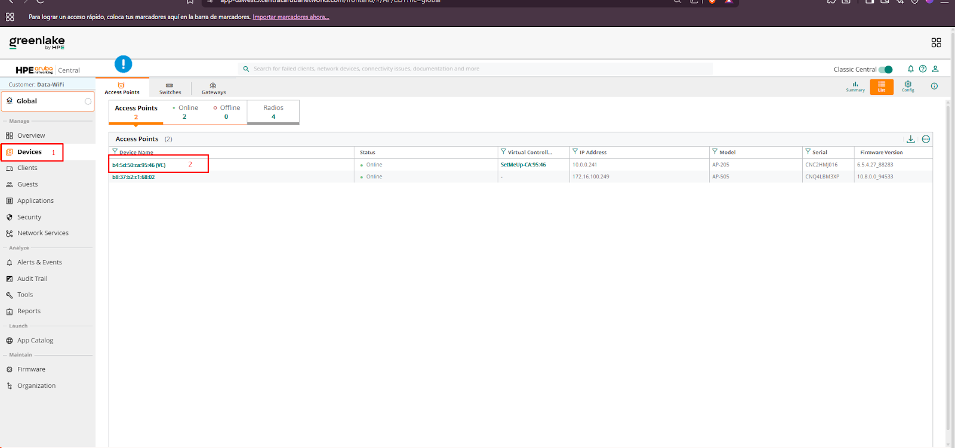Open browser apps grid in bookmarks bar
Screen dimensions: 955x448
pos(10,17)
